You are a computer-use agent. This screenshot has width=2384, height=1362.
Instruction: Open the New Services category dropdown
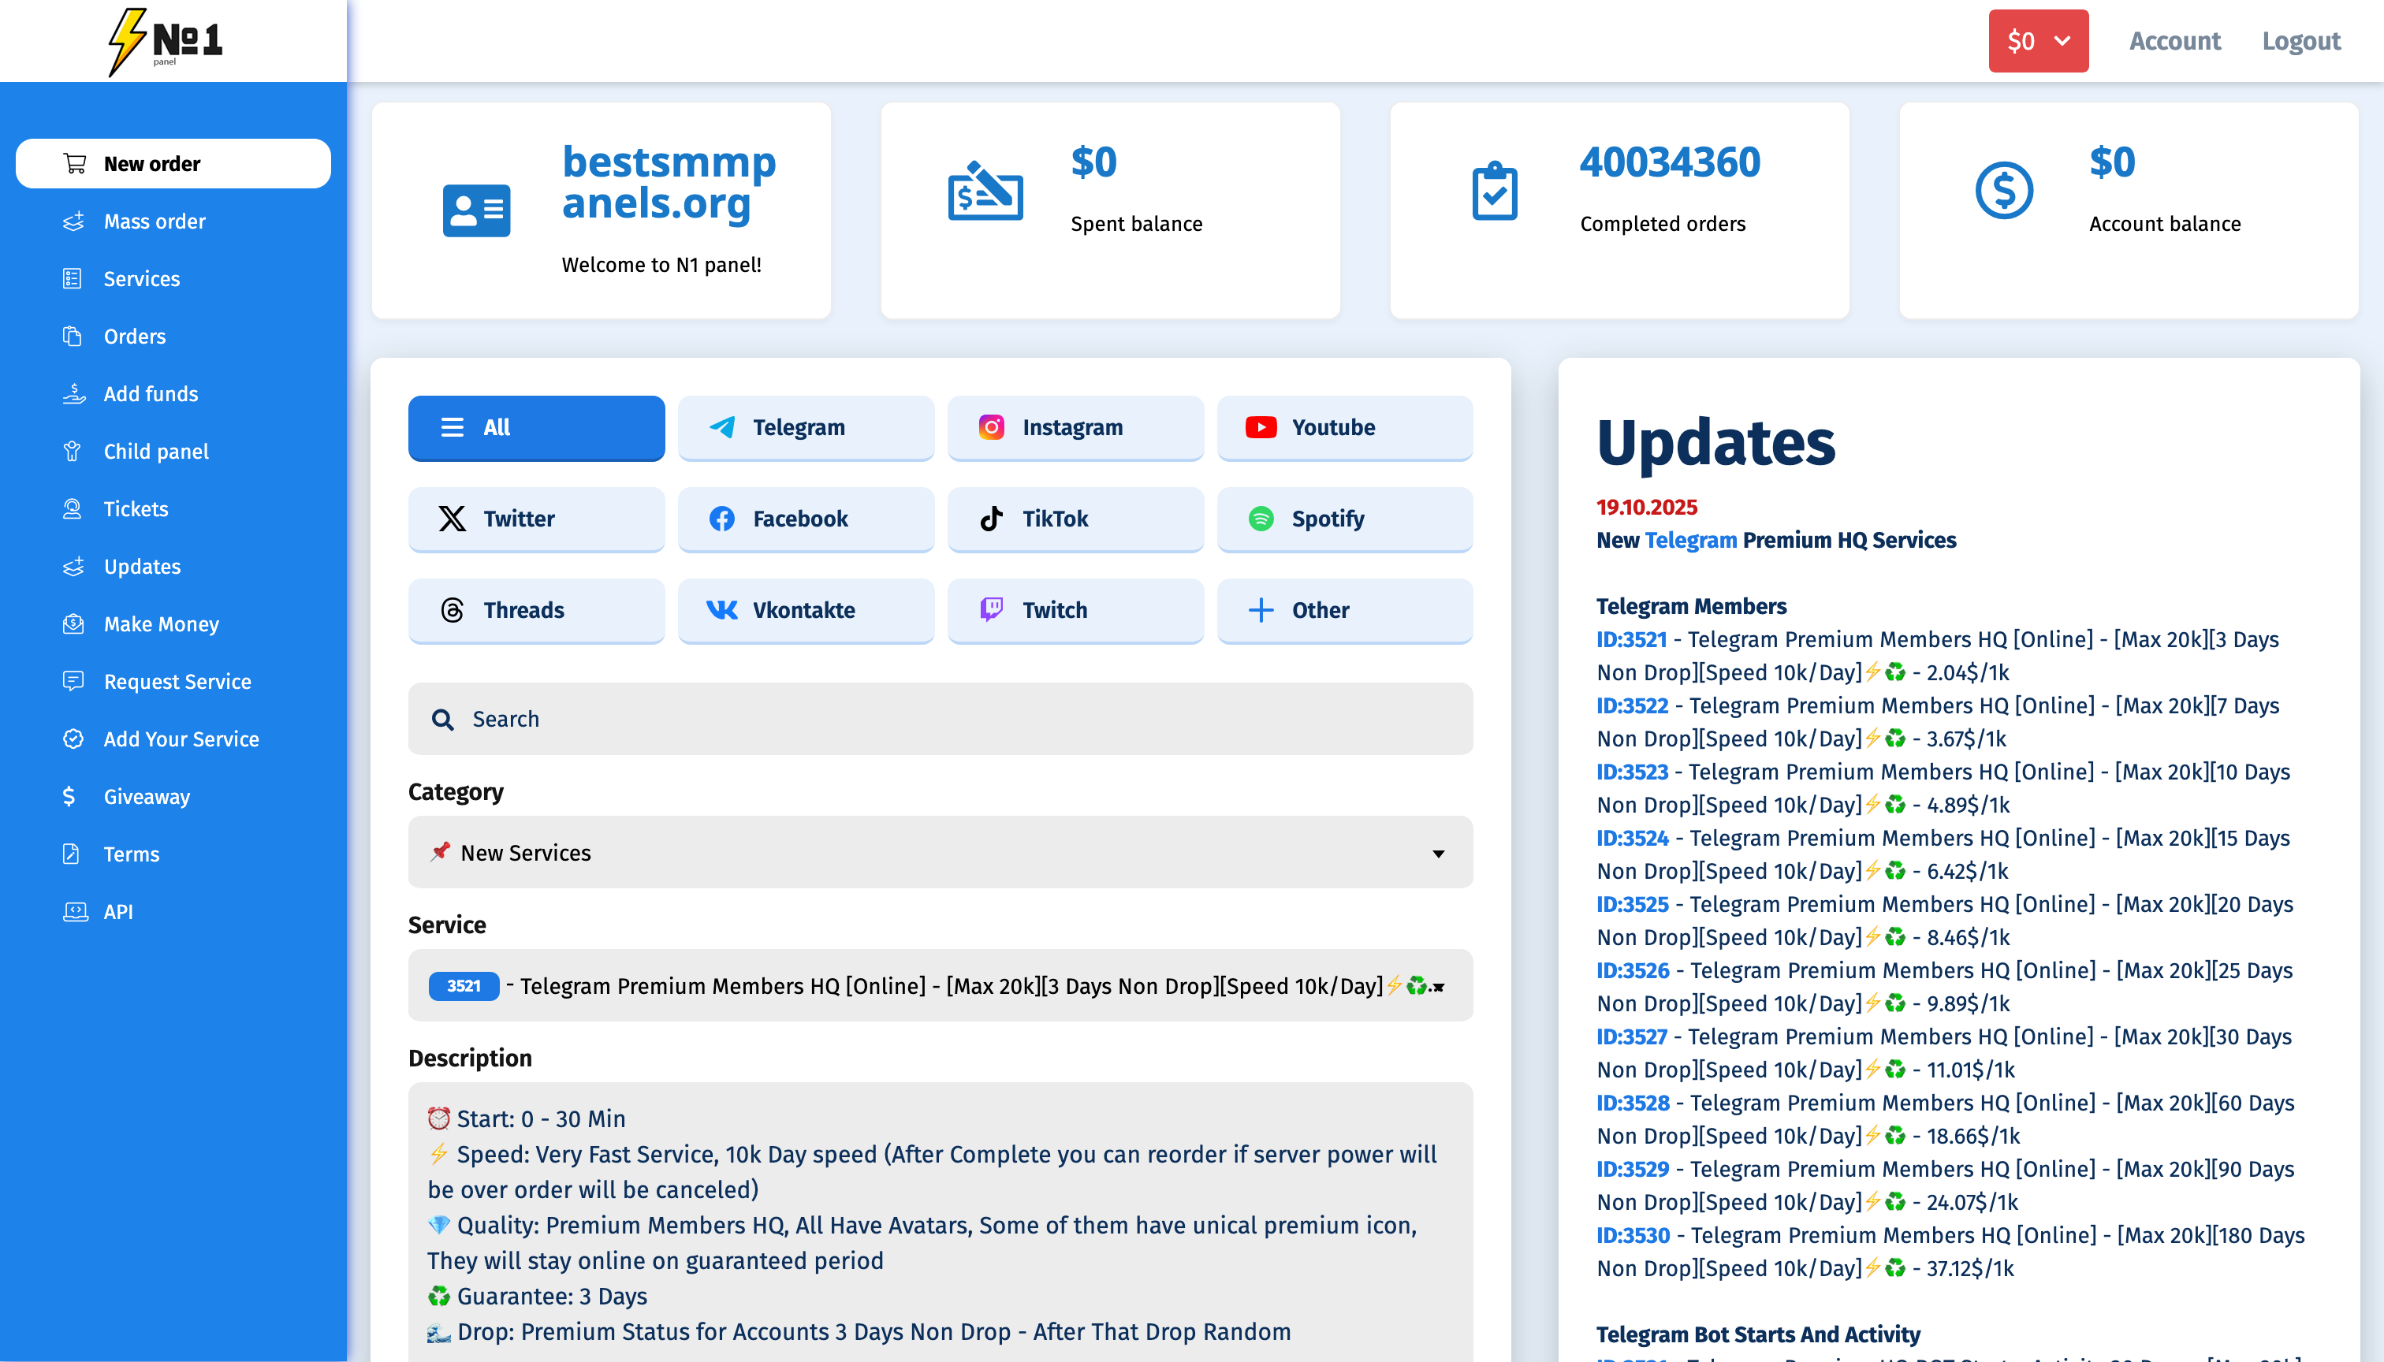coord(940,852)
